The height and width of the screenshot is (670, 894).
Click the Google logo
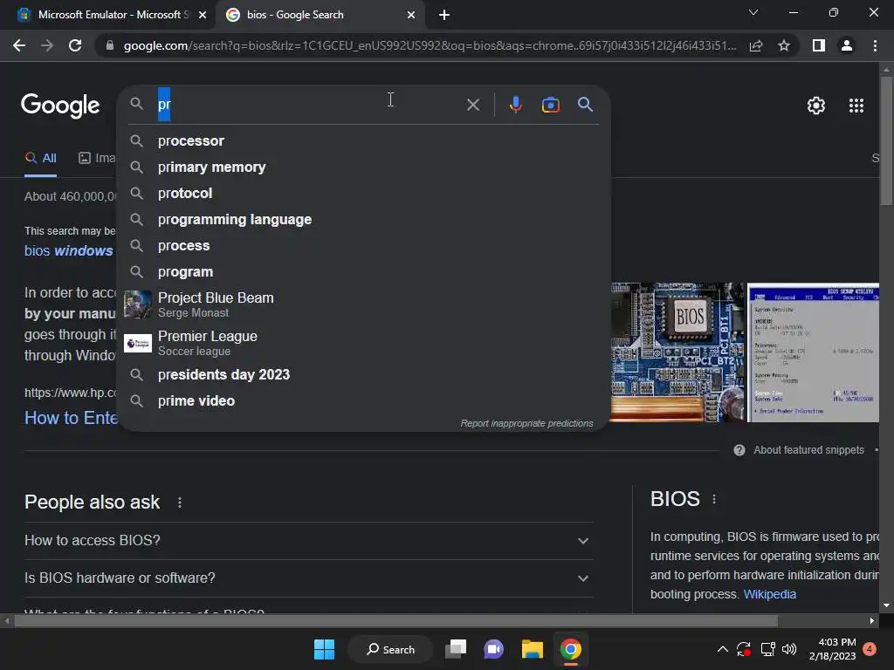tap(60, 106)
